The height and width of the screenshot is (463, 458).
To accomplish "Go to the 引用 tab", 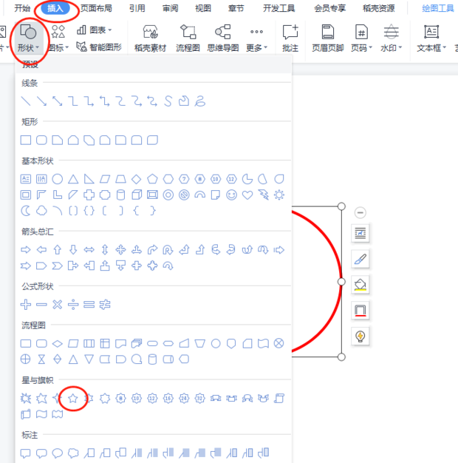I will tap(137, 8).
